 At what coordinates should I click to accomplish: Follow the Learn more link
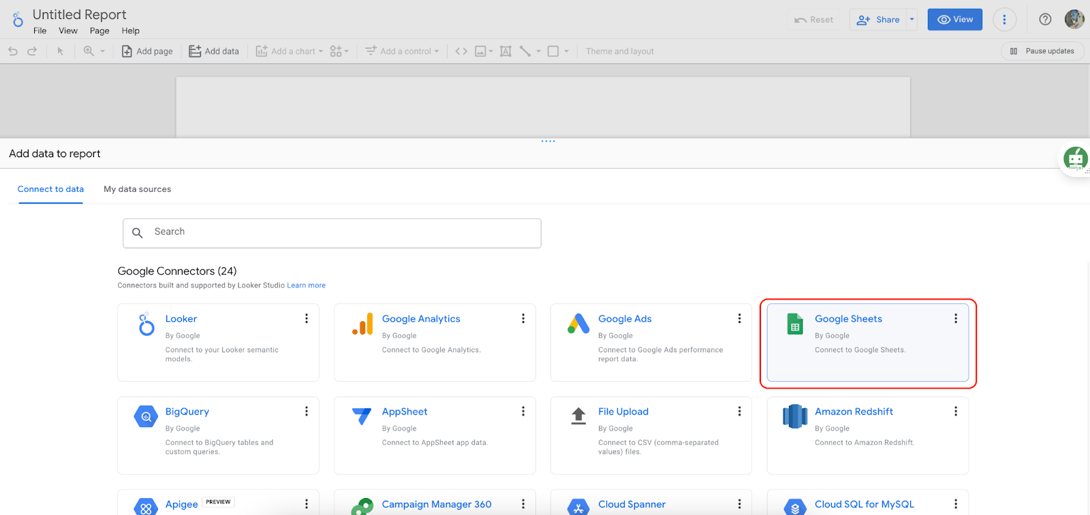click(x=307, y=286)
